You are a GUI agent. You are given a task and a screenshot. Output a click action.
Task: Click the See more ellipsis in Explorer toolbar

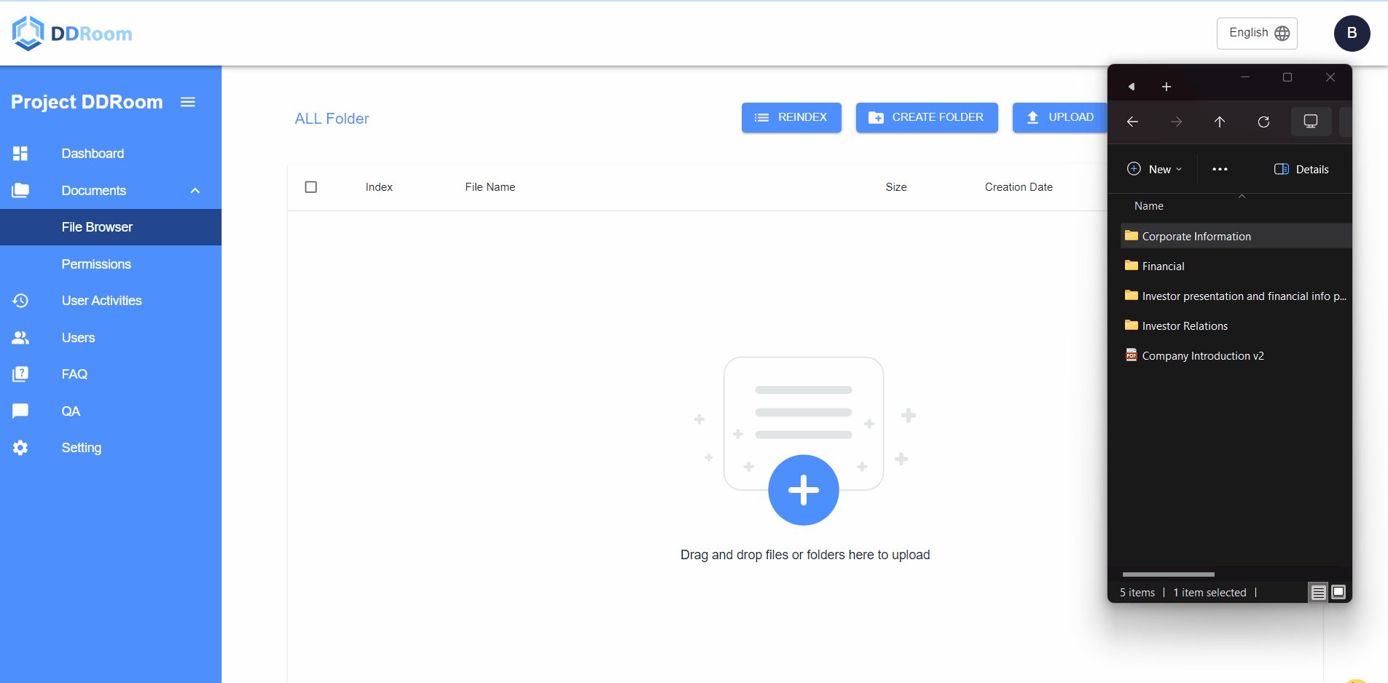[1219, 169]
